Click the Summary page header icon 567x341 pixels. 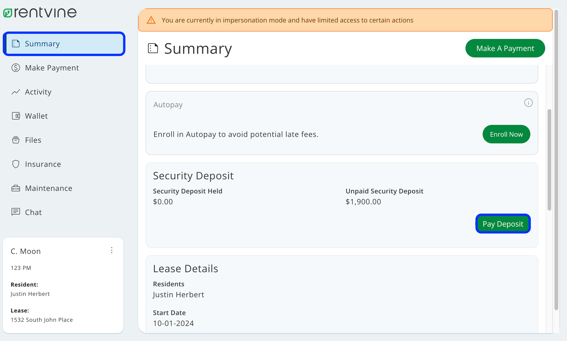153,48
